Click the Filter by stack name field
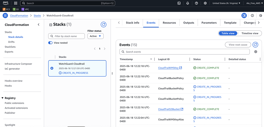264x127 pixels. coord(66,36)
